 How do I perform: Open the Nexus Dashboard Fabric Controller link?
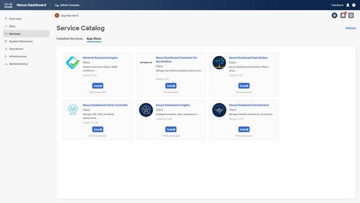[x=105, y=105]
